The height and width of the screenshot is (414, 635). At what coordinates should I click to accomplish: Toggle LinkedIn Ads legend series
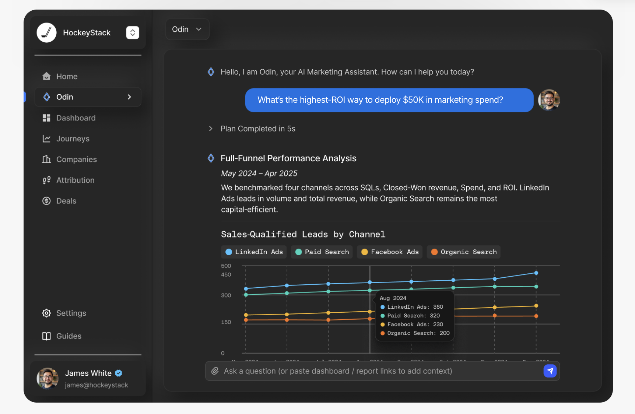coord(254,252)
